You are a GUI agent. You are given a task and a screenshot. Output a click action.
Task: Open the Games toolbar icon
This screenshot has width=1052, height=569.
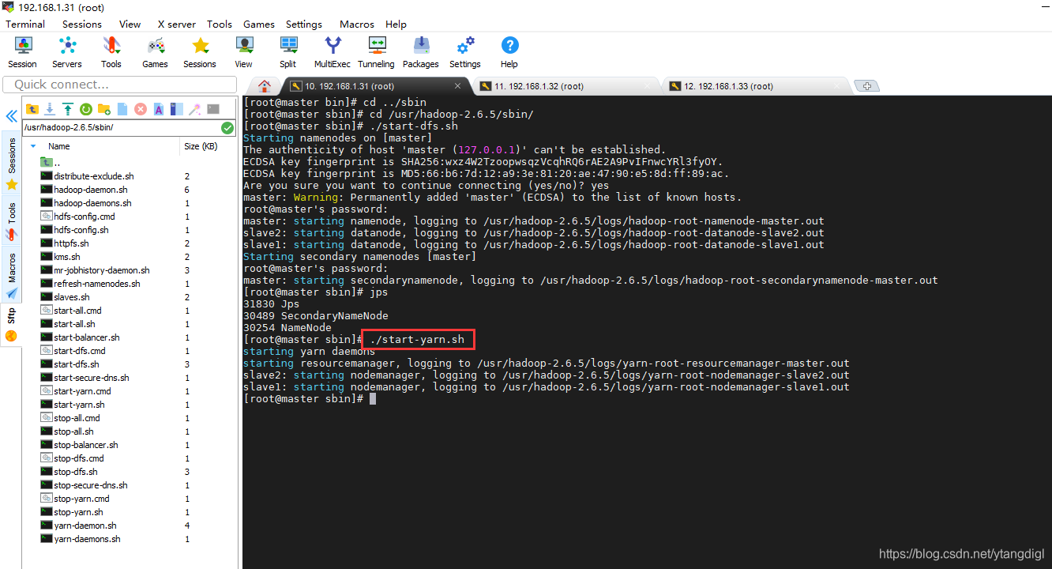pyautogui.click(x=155, y=52)
